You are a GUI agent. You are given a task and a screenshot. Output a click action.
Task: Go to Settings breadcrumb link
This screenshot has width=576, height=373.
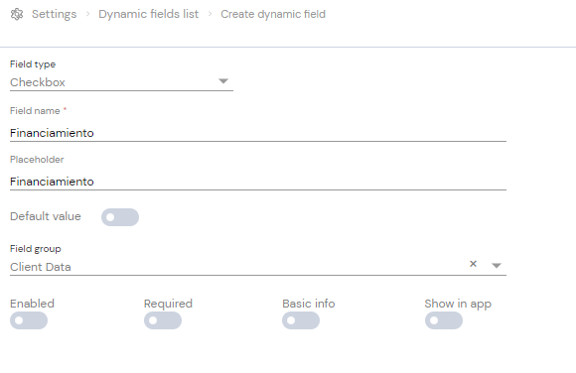(x=54, y=14)
